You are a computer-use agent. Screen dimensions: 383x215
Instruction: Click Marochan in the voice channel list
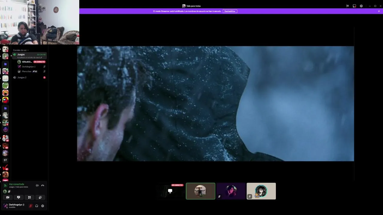31,71
